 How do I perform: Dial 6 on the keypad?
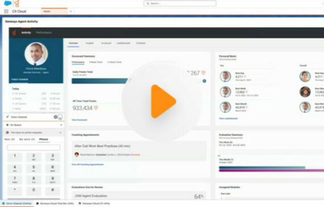pos(52,168)
